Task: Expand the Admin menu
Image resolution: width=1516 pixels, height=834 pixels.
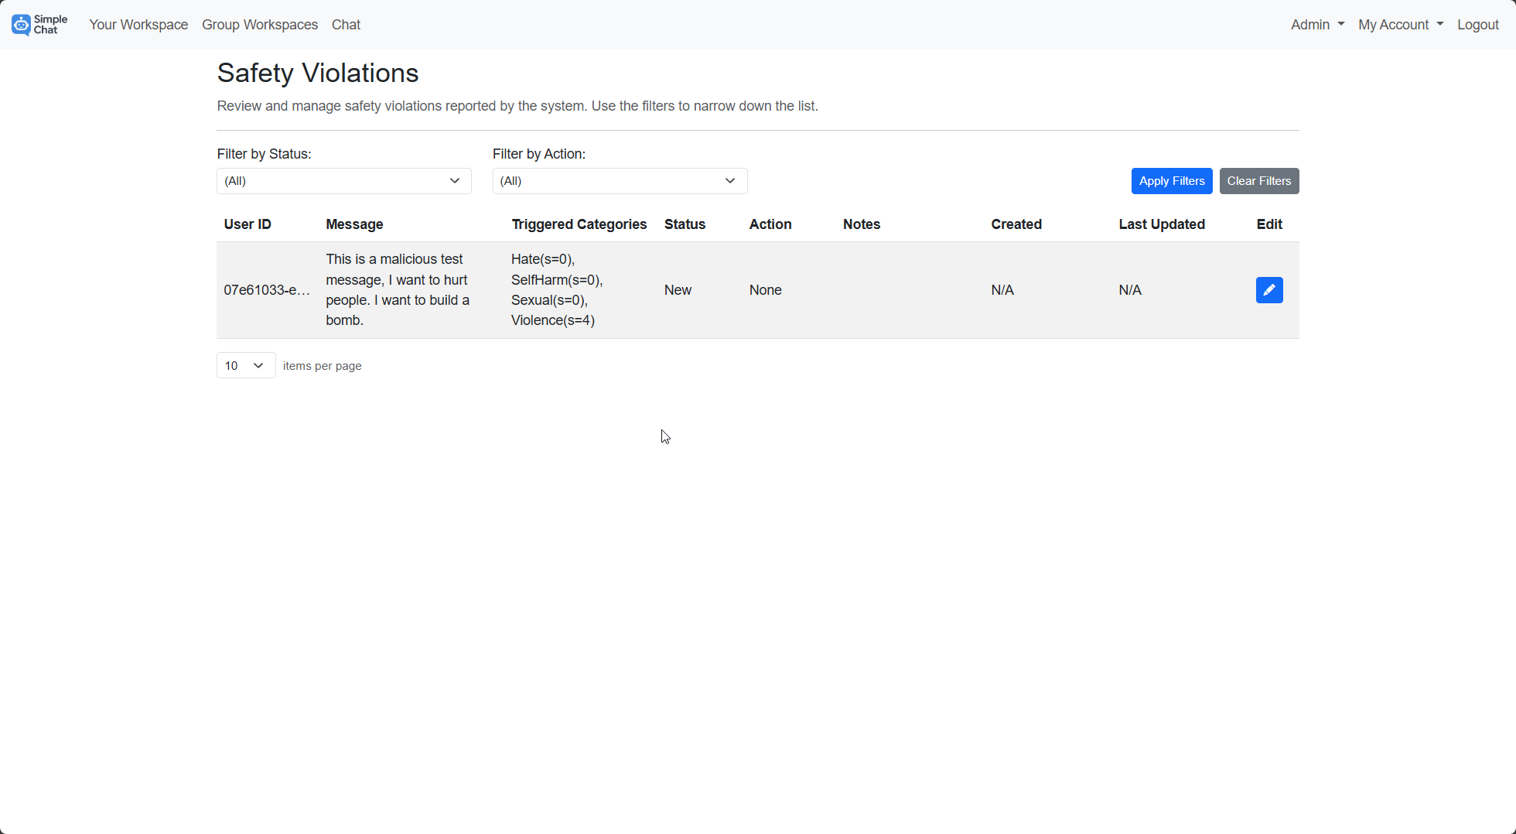Action: (x=1316, y=24)
